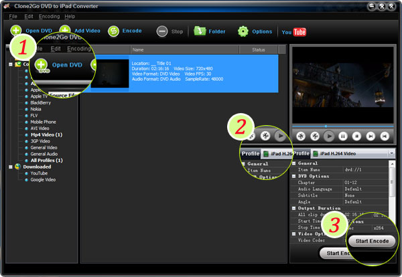Click the Pause button in the player
Image resolution: width=402 pixels, height=277 pixels.
point(343,136)
